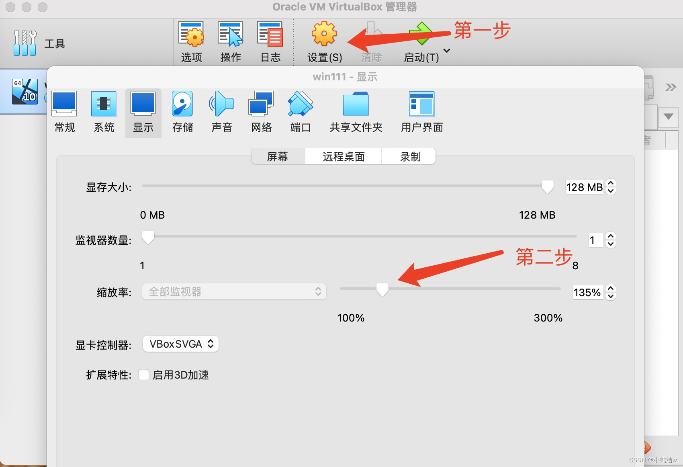Click the monitor count value field
This screenshot has height=467, width=683.
pos(596,240)
